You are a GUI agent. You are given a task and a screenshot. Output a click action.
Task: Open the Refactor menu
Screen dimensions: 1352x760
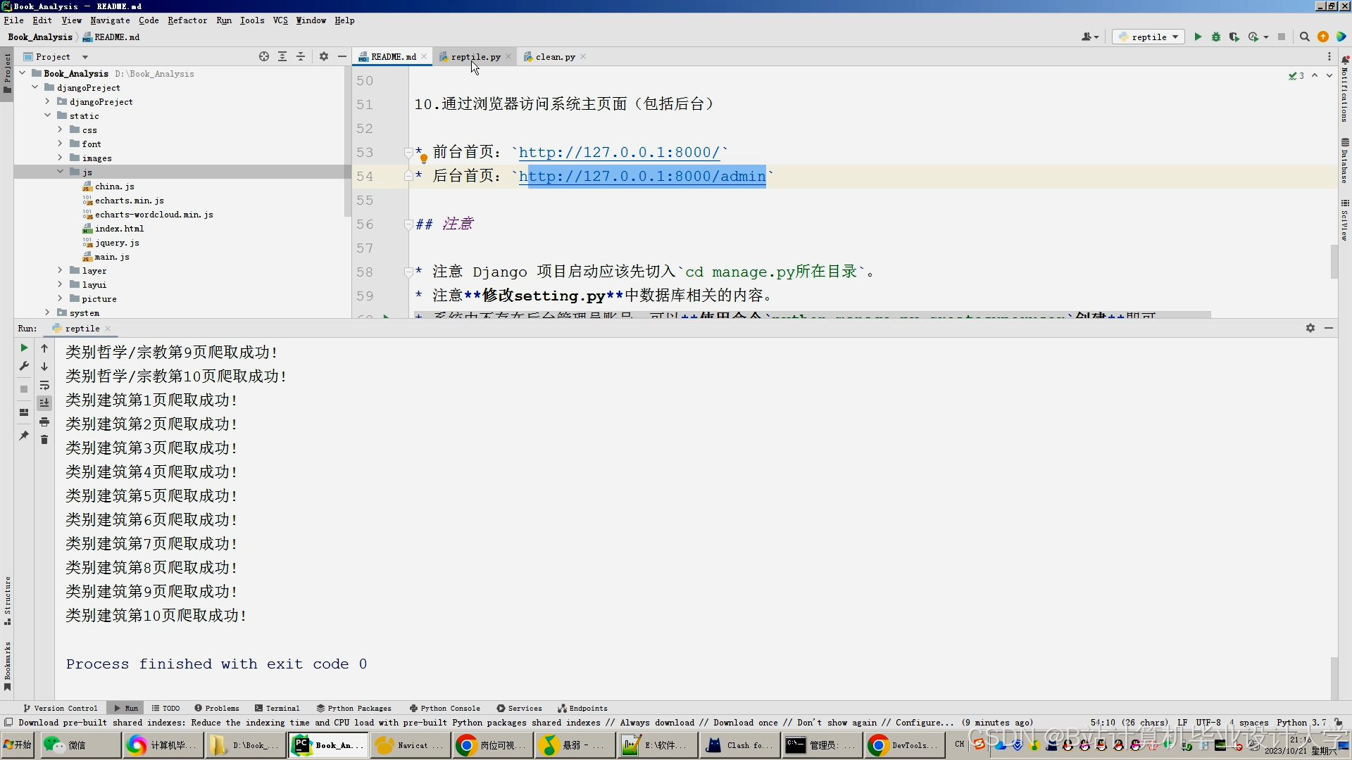tap(187, 20)
